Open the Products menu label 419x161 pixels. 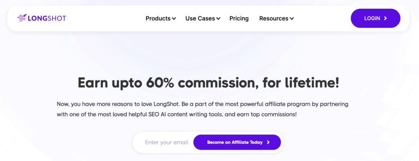[x=158, y=18]
